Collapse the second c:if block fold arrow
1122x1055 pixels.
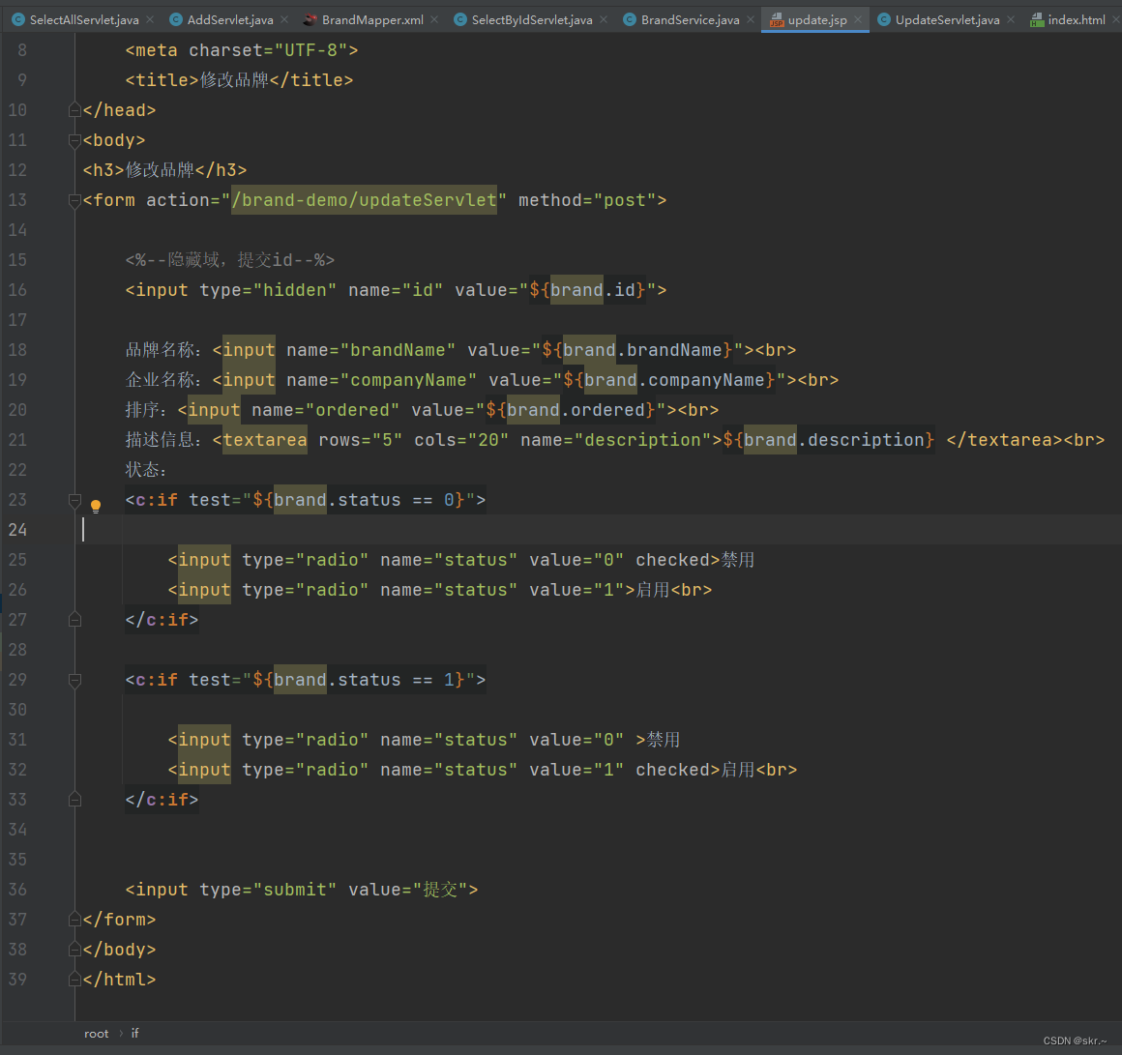74,679
